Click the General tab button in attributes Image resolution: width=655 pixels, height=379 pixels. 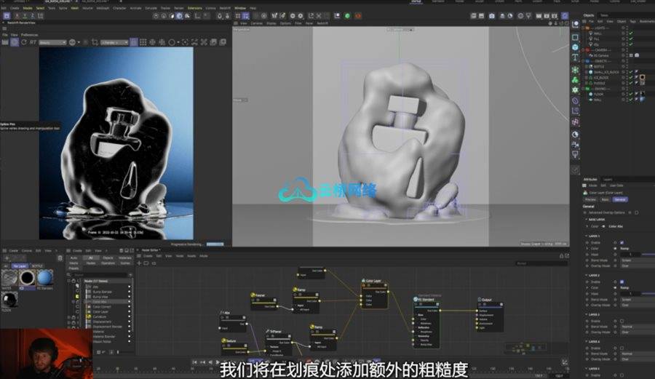621,199
